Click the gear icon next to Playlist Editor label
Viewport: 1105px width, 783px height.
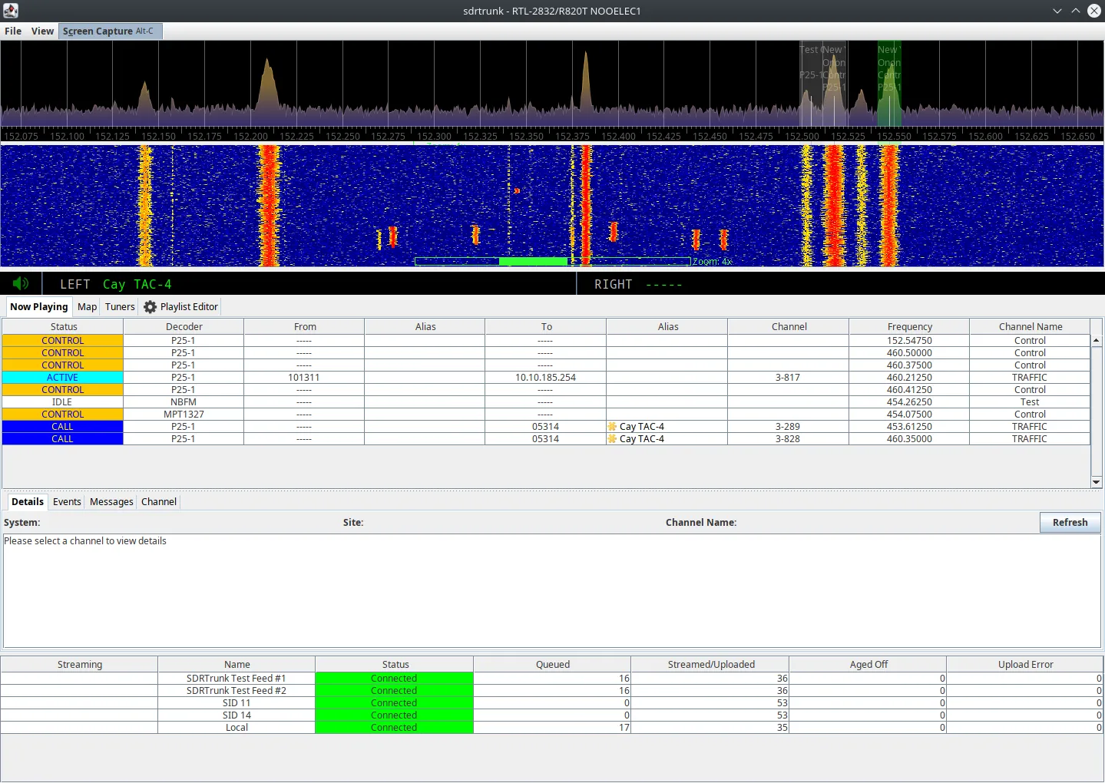click(x=150, y=306)
